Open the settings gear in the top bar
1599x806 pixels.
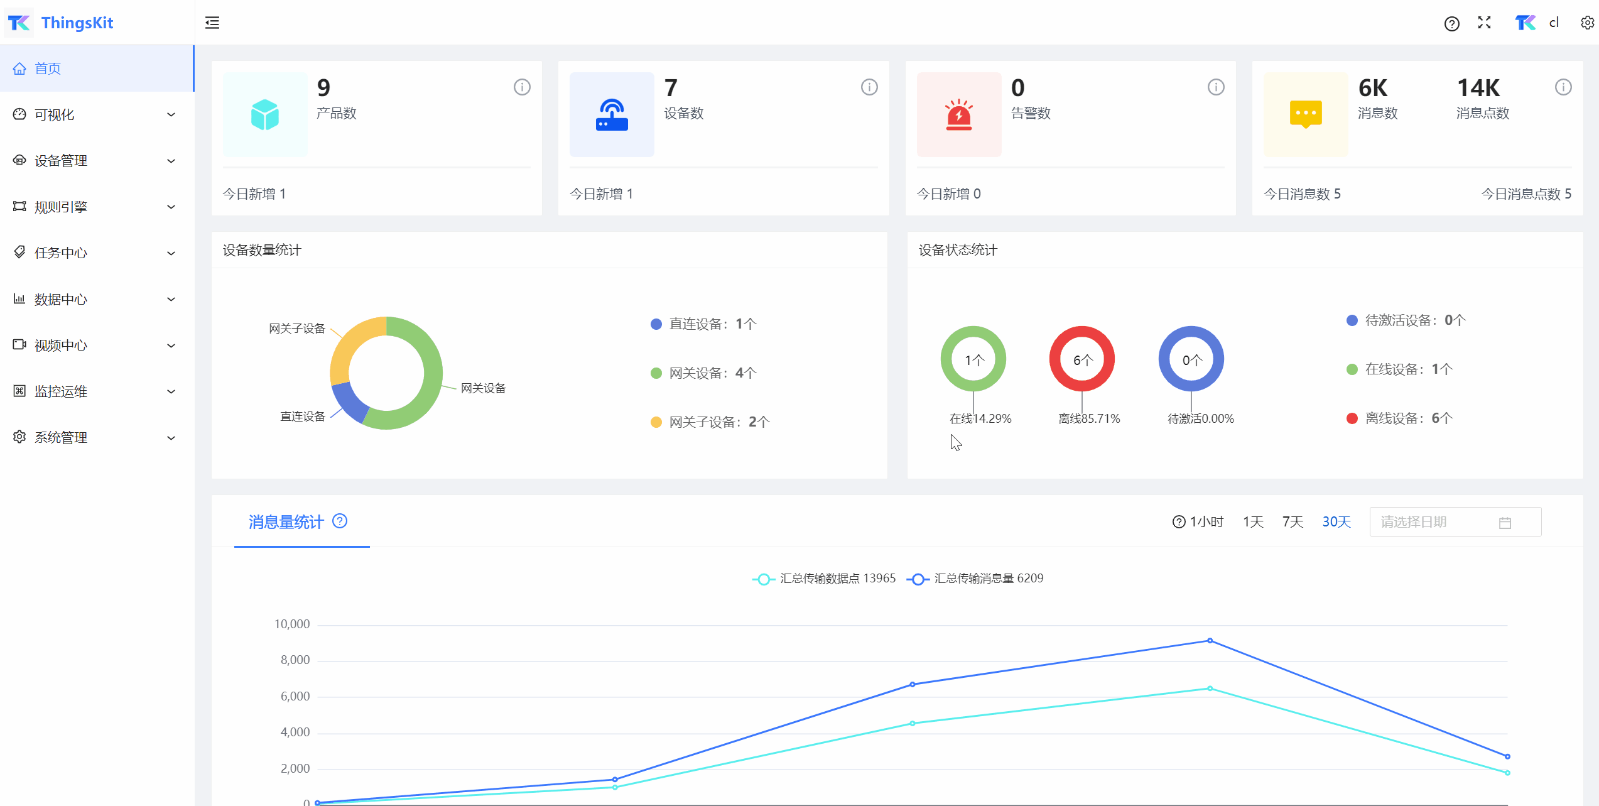point(1587,23)
